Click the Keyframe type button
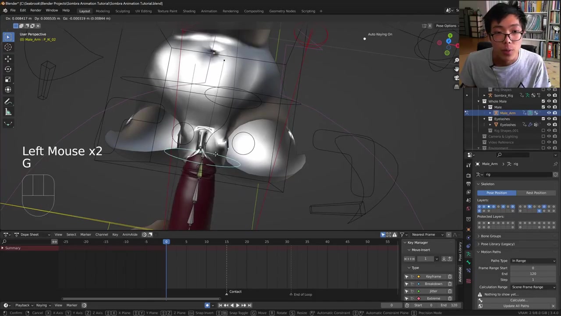This screenshot has height=316, width=561. pos(433,276)
